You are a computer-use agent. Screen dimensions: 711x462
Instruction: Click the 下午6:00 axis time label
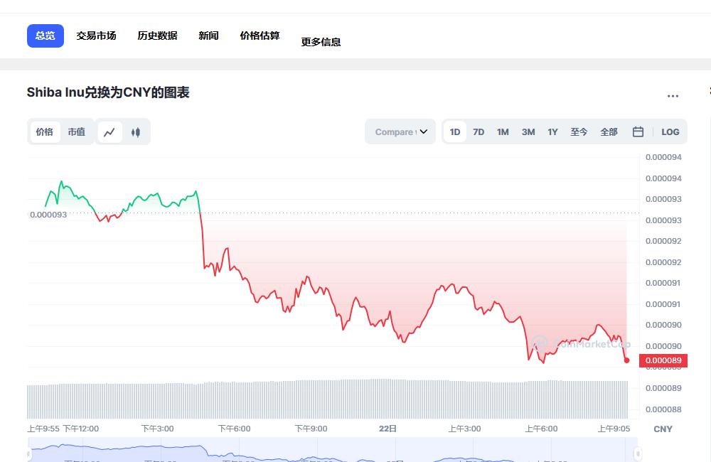(235, 429)
